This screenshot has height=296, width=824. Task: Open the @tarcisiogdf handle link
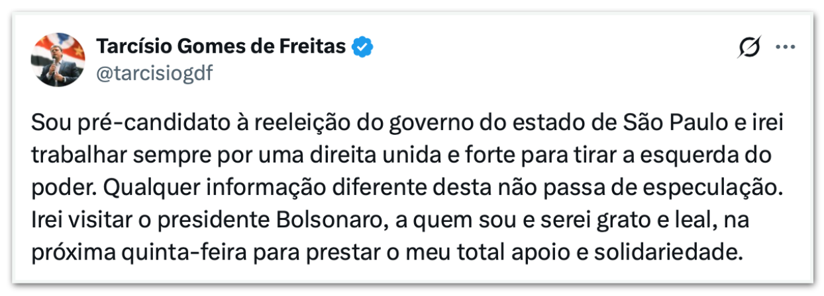[154, 73]
